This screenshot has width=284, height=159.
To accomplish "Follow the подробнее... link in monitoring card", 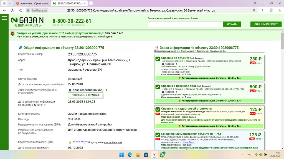I will (x=189, y=142).
